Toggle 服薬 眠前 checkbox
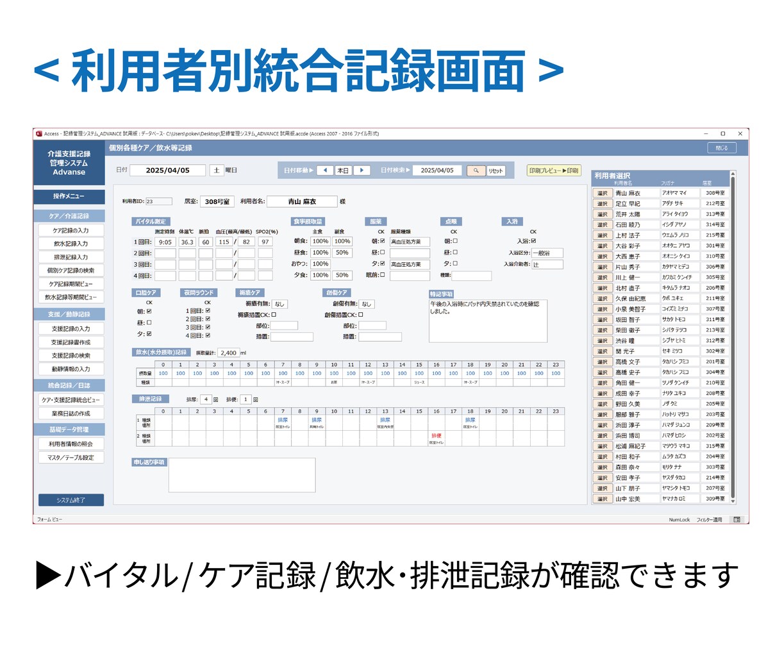This screenshot has height=652, width=782. click(x=383, y=275)
